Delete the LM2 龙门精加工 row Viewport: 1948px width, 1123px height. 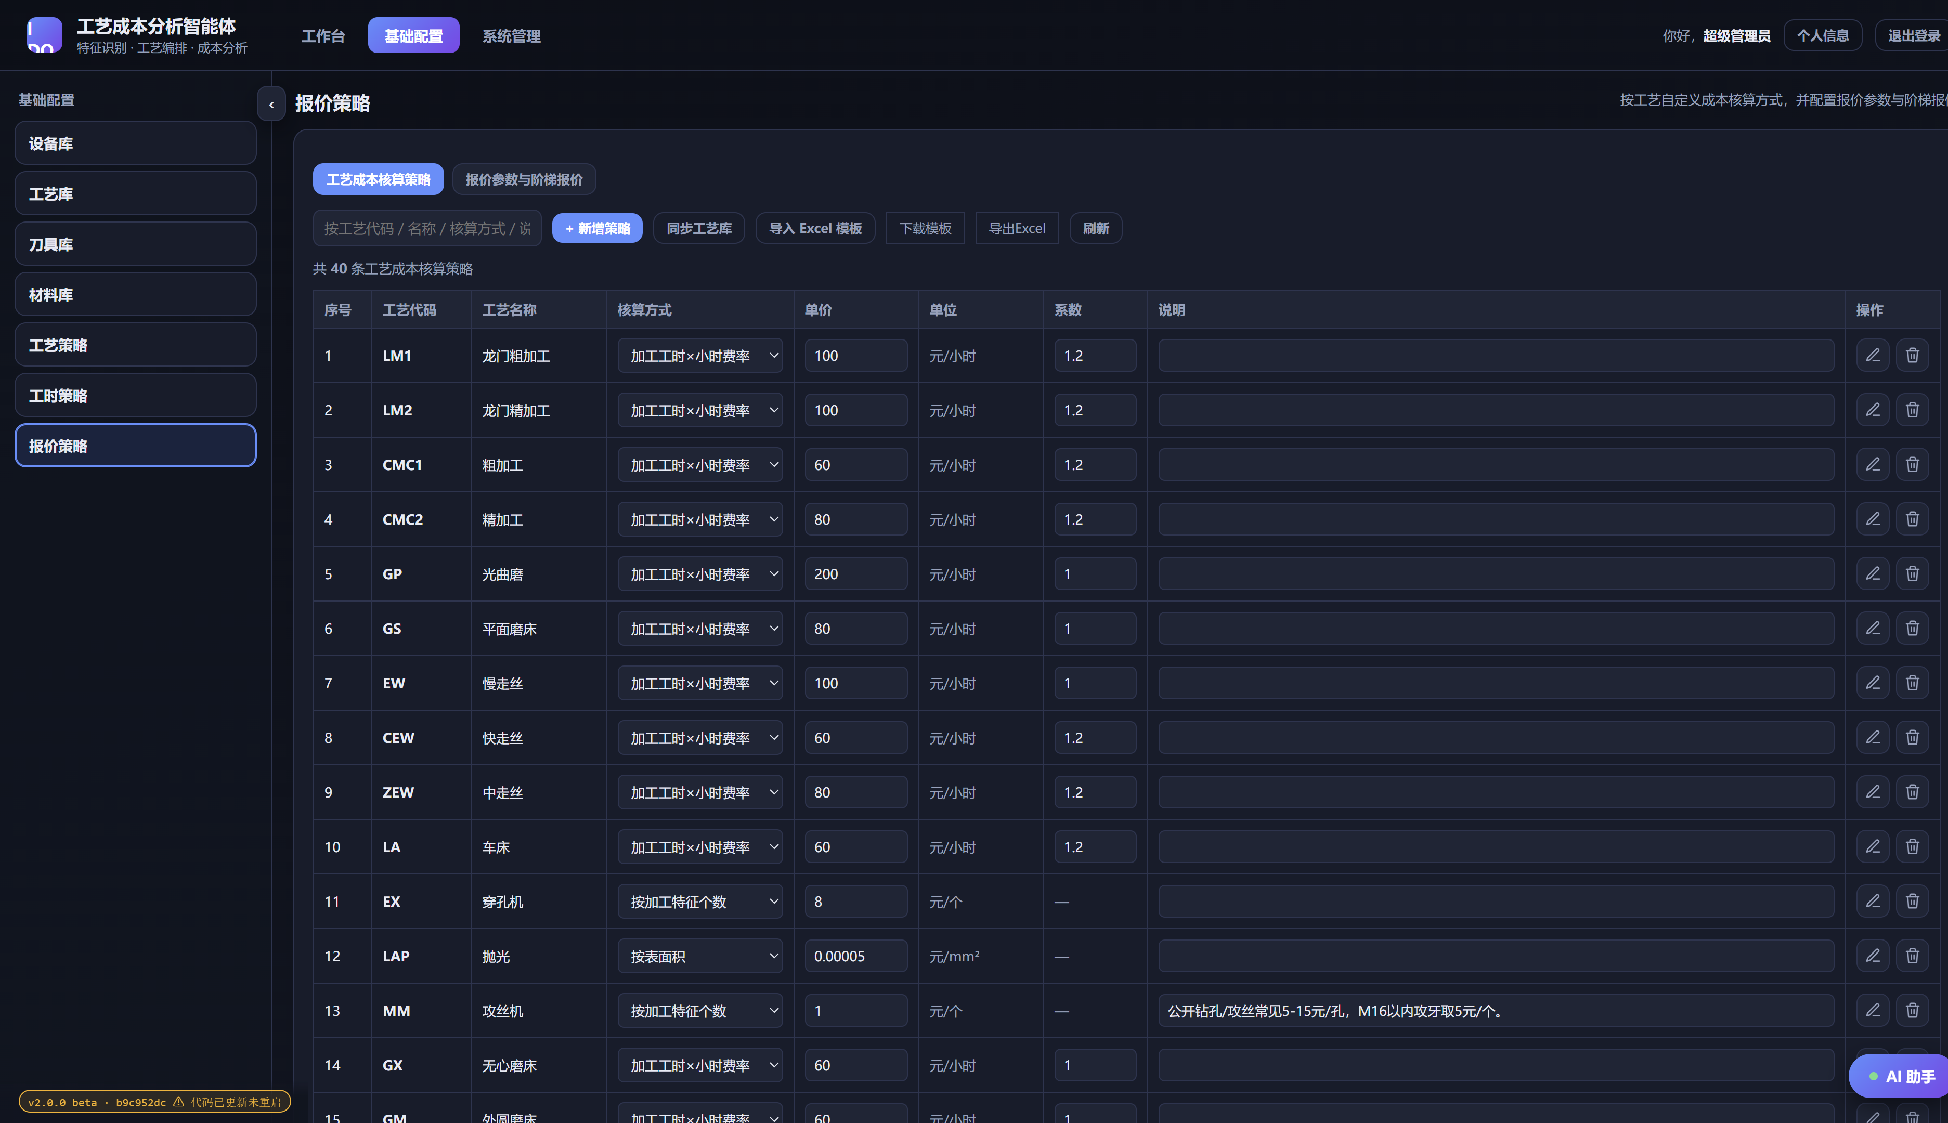pos(1912,410)
